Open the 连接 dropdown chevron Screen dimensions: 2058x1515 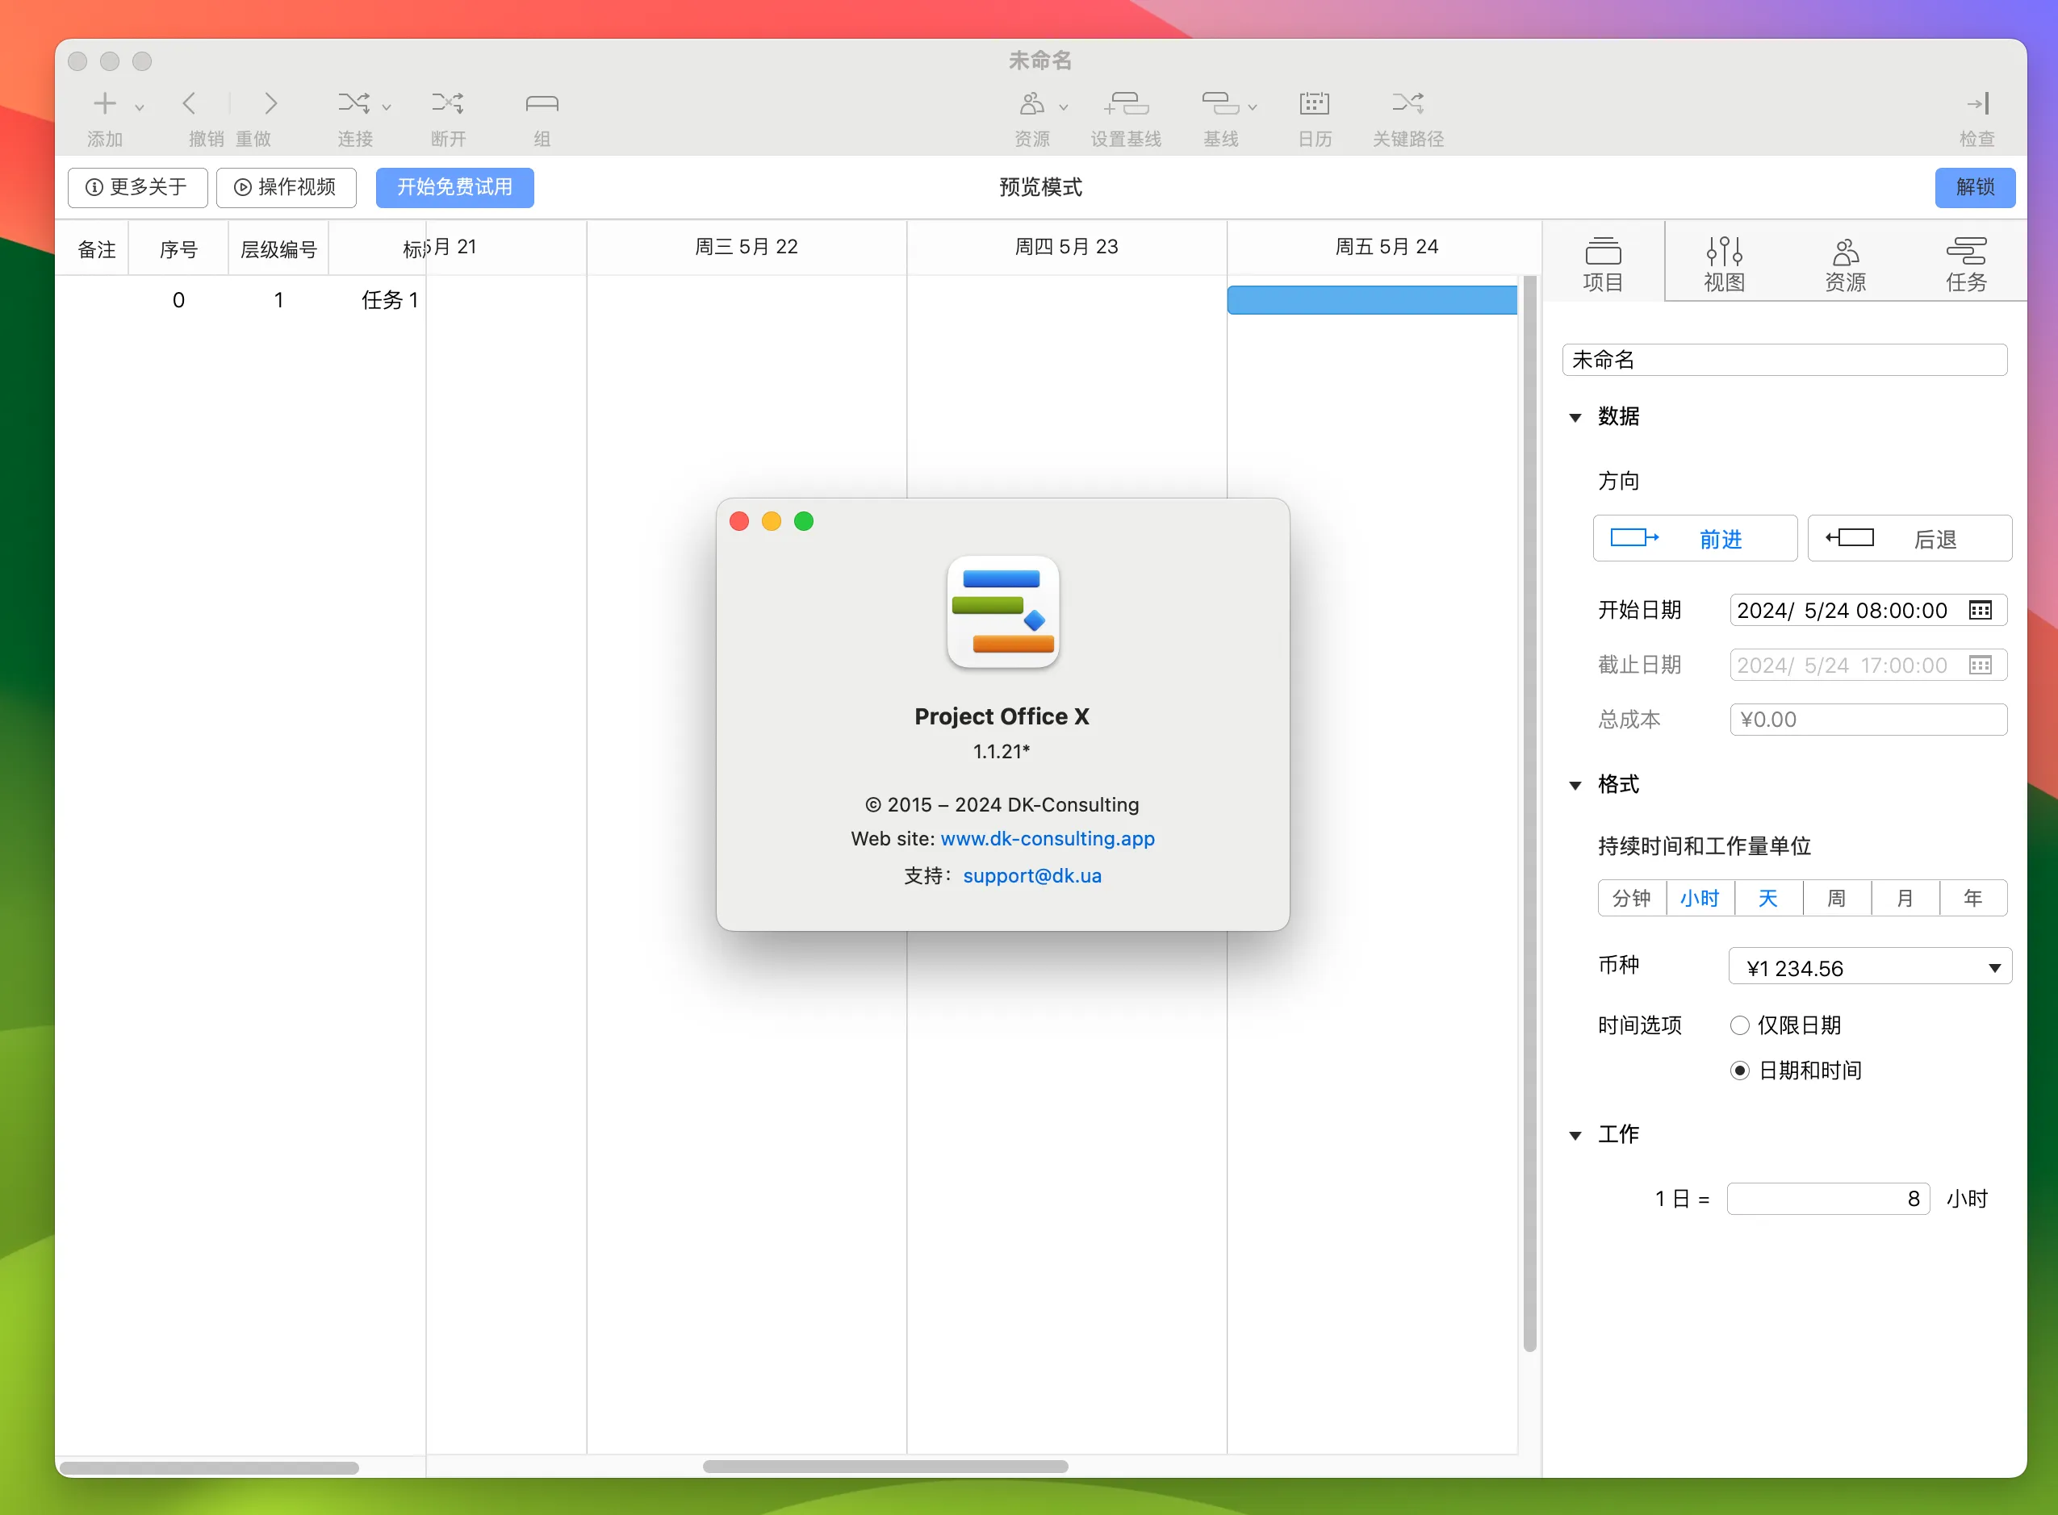pyautogui.click(x=387, y=107)
